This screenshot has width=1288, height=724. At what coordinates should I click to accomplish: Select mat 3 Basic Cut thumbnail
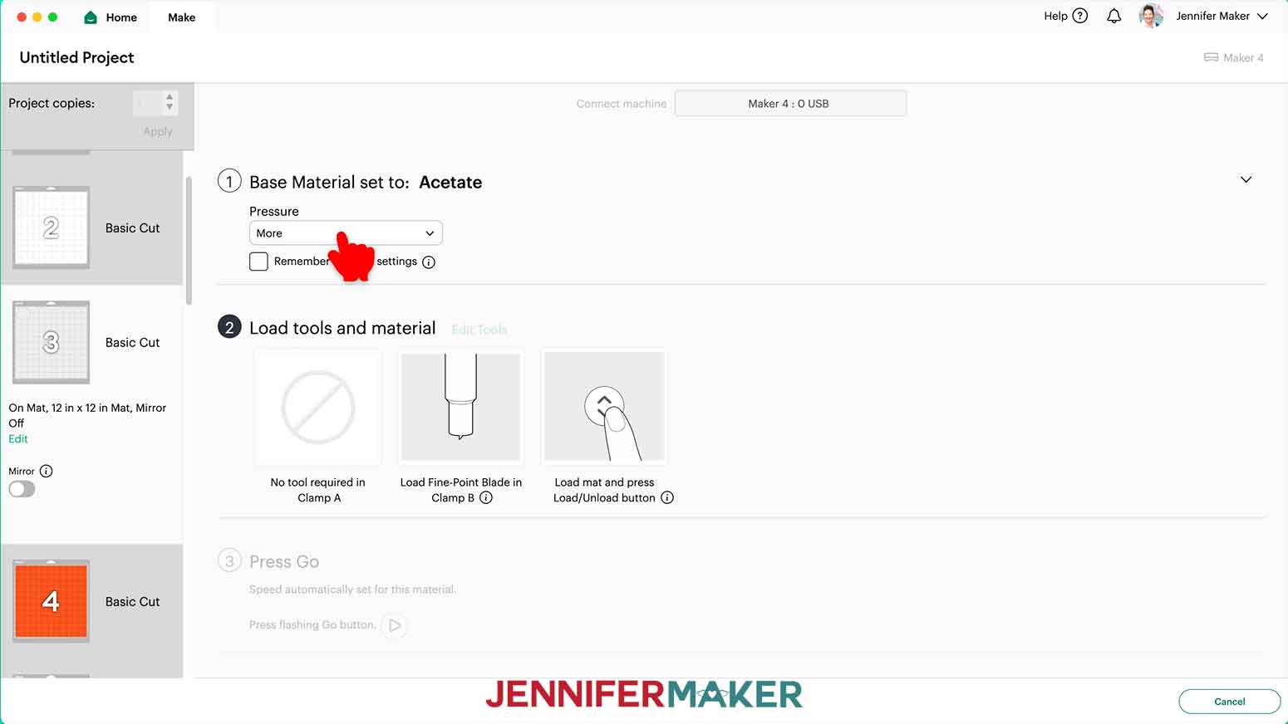click(x=51, y=342)
